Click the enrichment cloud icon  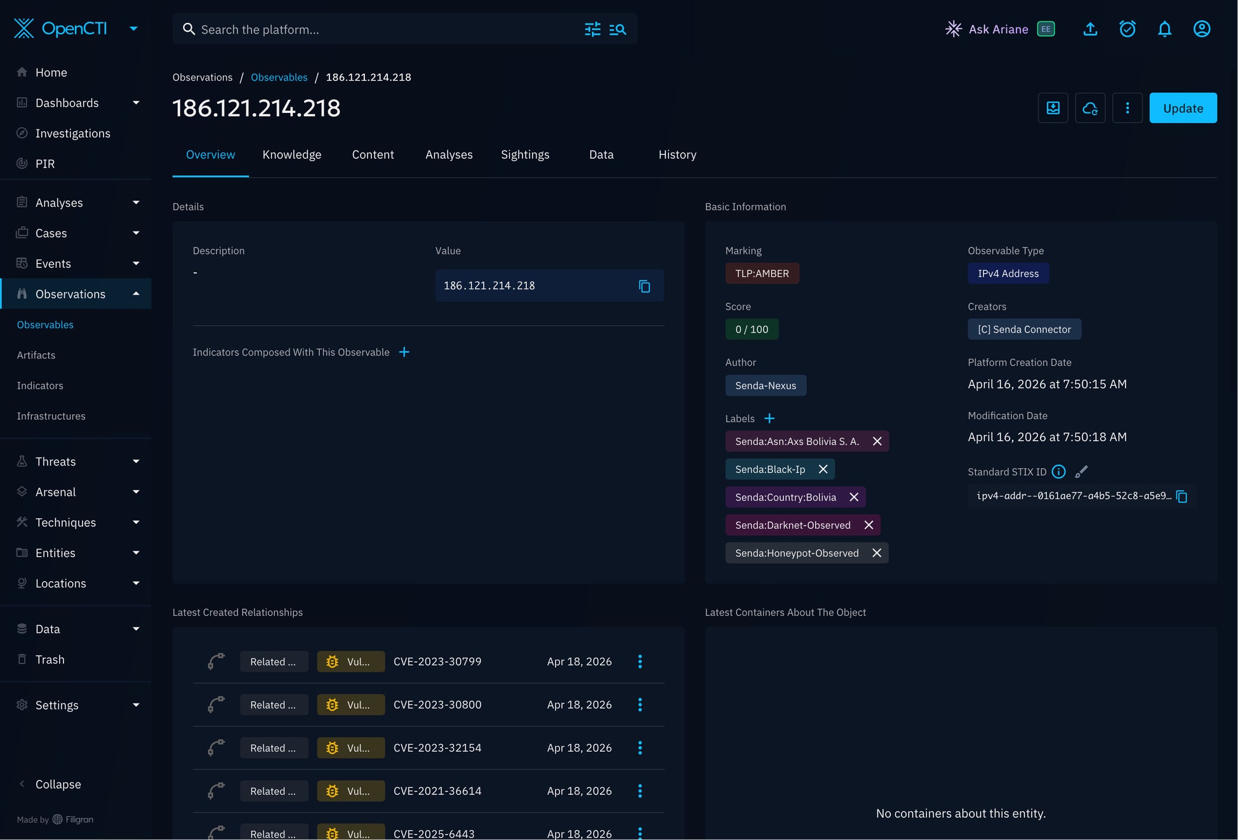[1090, 108]
